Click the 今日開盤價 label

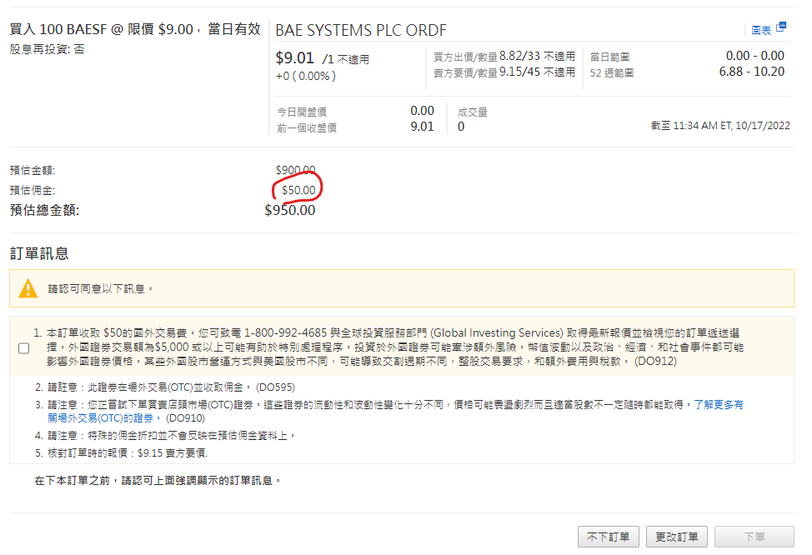pyautogui.click(x=302, y=112)
